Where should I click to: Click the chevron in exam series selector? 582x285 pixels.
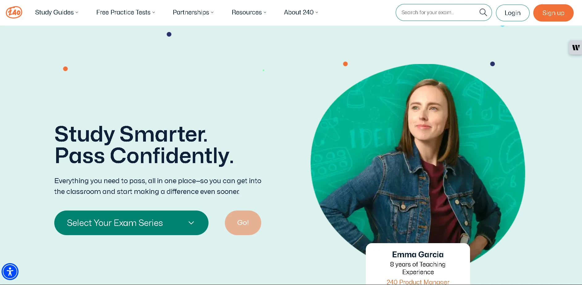191,223
